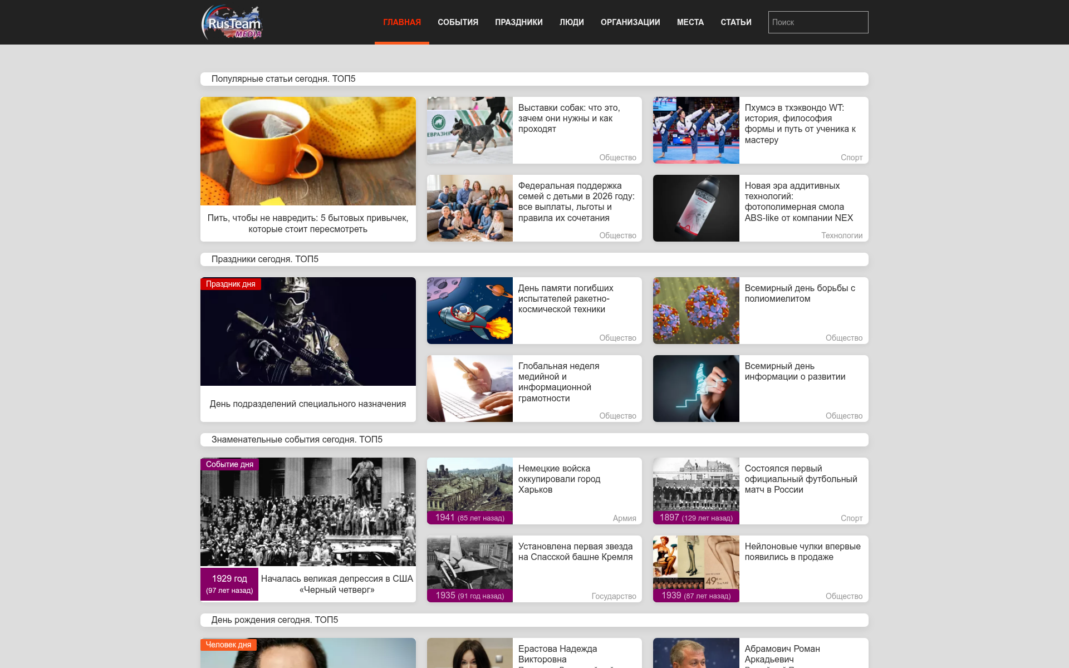Open the tea cup article thumbnail
The width and height of the screenshot is (1069, 668).
308,151
